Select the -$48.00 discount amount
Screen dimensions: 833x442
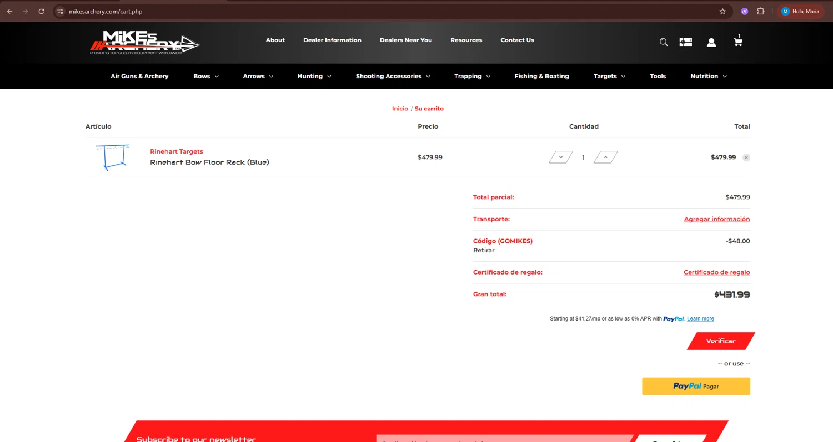click(738, 241)
